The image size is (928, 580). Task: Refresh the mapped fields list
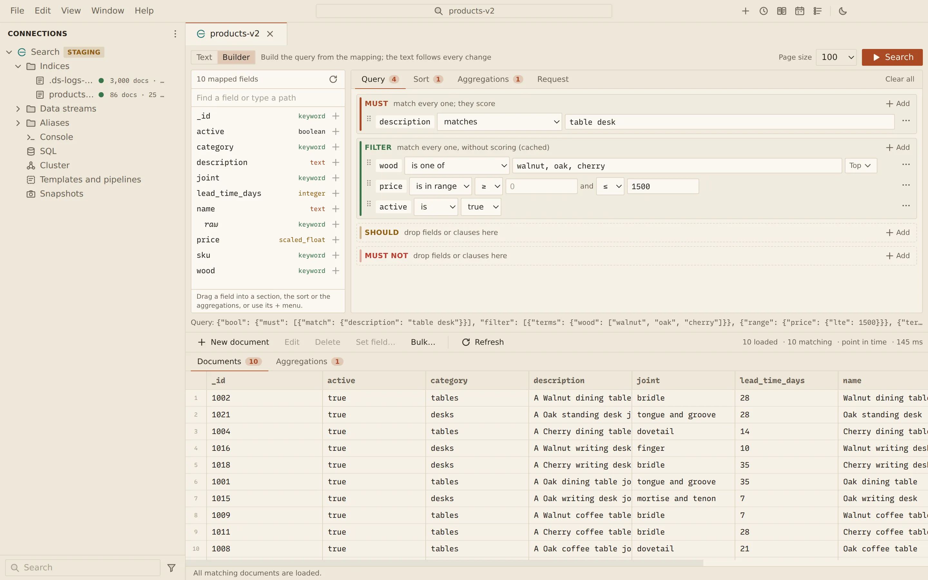pyautogui.click(x=333, y=79)
